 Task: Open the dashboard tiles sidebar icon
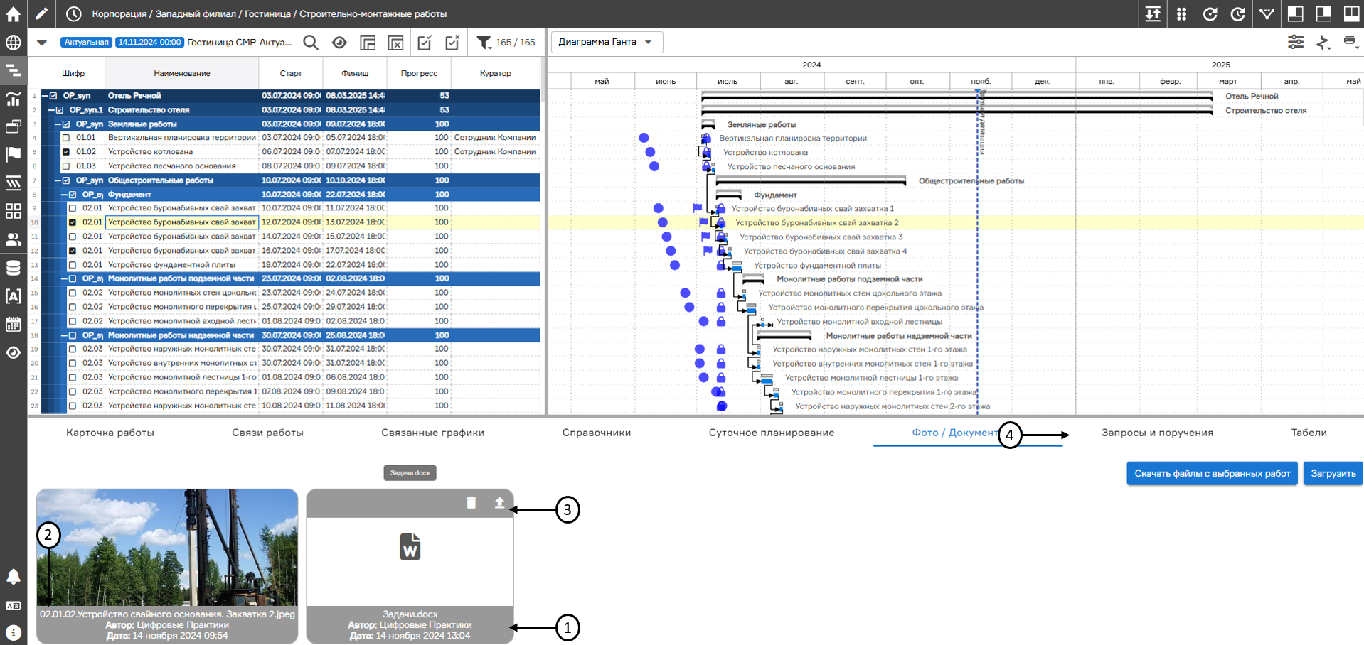[13, 211]
